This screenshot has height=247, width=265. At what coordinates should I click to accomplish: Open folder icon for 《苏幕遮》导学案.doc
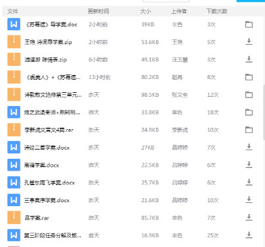(x=249, y=24)
